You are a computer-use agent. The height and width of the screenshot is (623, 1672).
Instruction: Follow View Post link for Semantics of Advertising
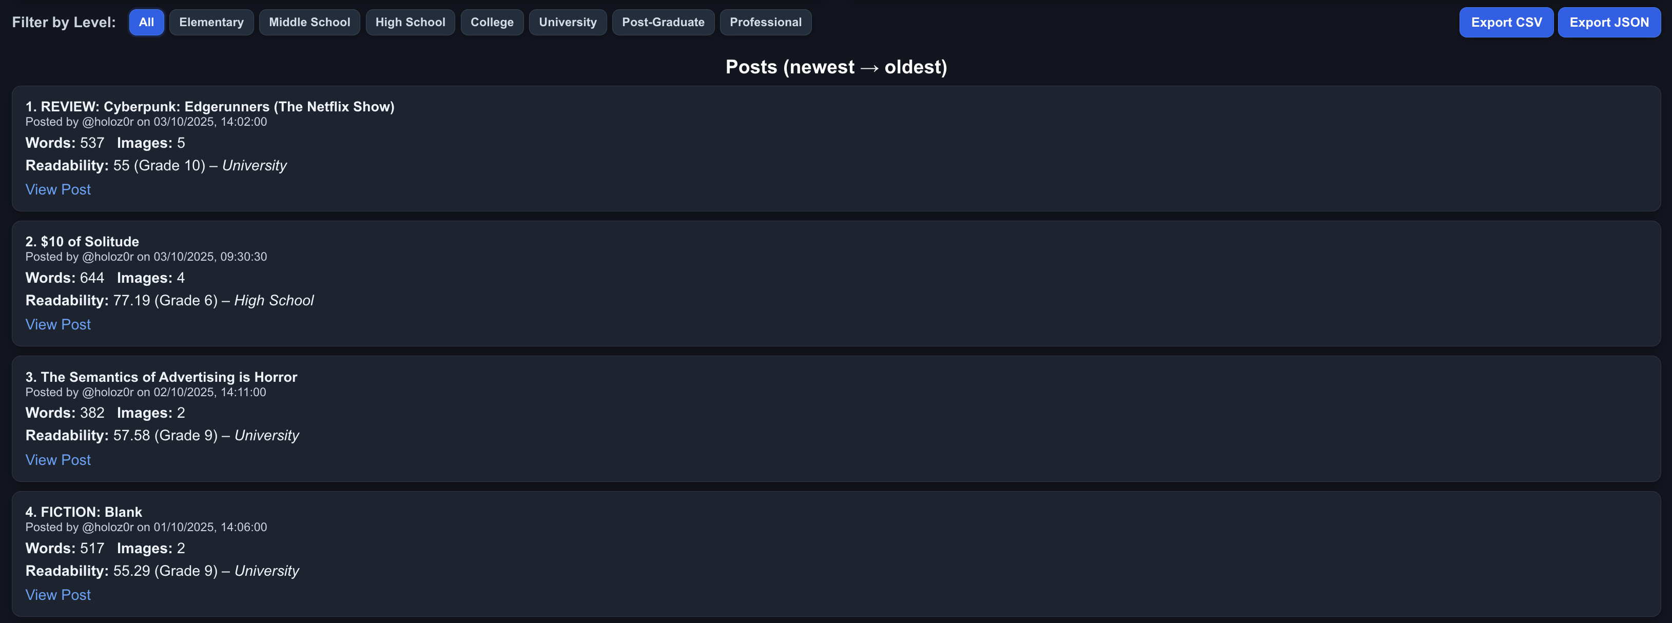click(58, 459)
